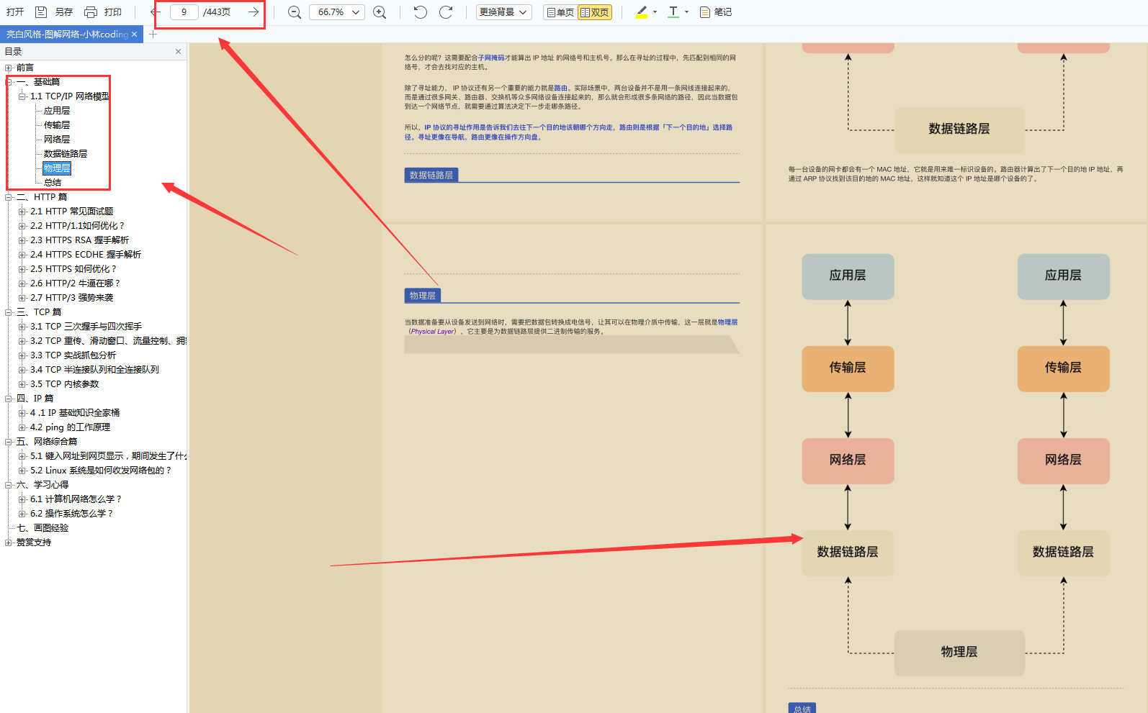The image size is (1148, 713).
Task: Open 3.4 TCP 半连接队列和全连接队列 entry
Action: [x=94, y=370]
